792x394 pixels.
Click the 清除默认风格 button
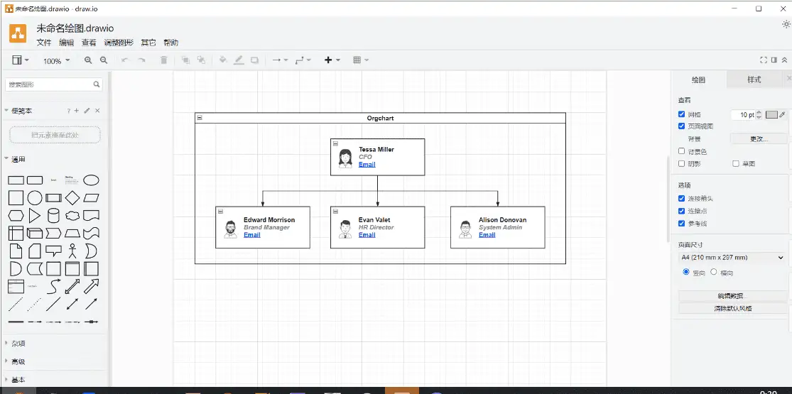pyautogui.click(x=732, y=309)
